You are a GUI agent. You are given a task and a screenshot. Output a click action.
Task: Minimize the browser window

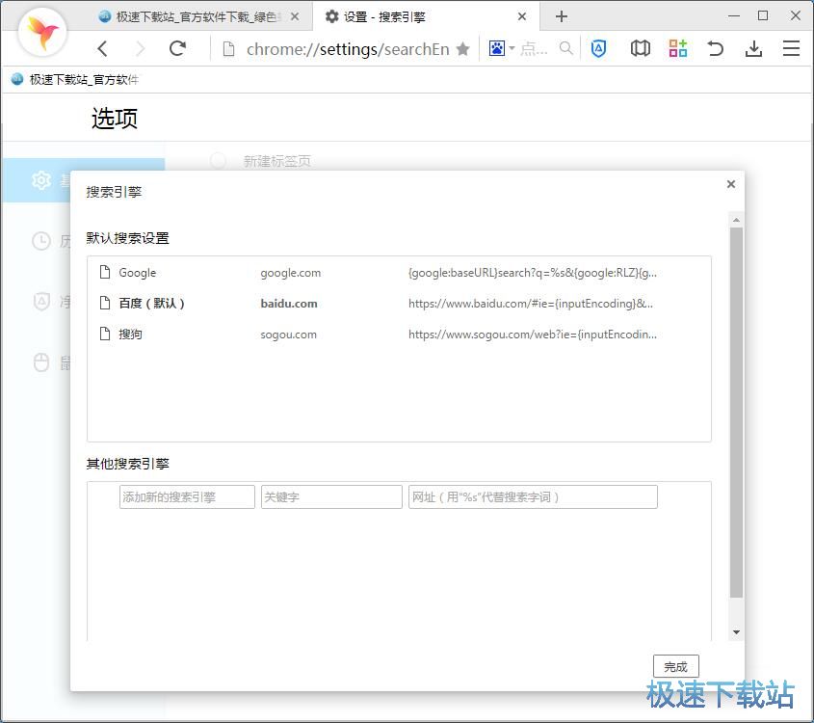click(733, 16)
